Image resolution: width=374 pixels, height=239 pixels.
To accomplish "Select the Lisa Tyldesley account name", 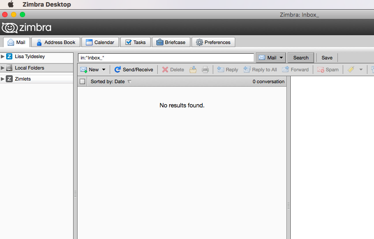I will [x=30, y=56].
